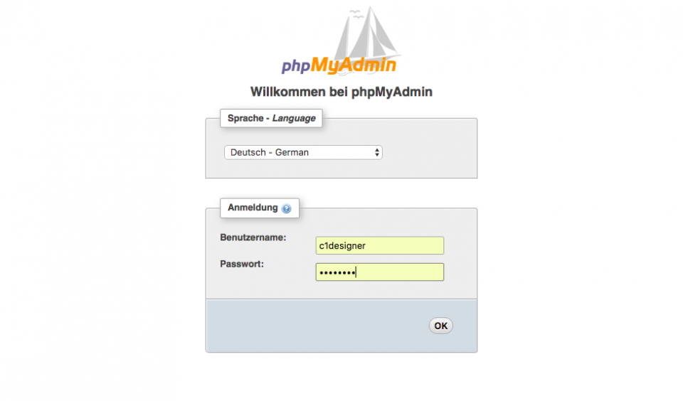Click the italic "Language" word in the legend
This screenshot has width=683, height=401.
coord(294,118)
